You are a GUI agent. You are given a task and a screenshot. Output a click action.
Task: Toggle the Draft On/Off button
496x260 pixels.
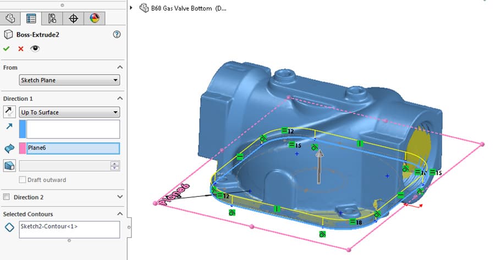[x=9, y=165]
